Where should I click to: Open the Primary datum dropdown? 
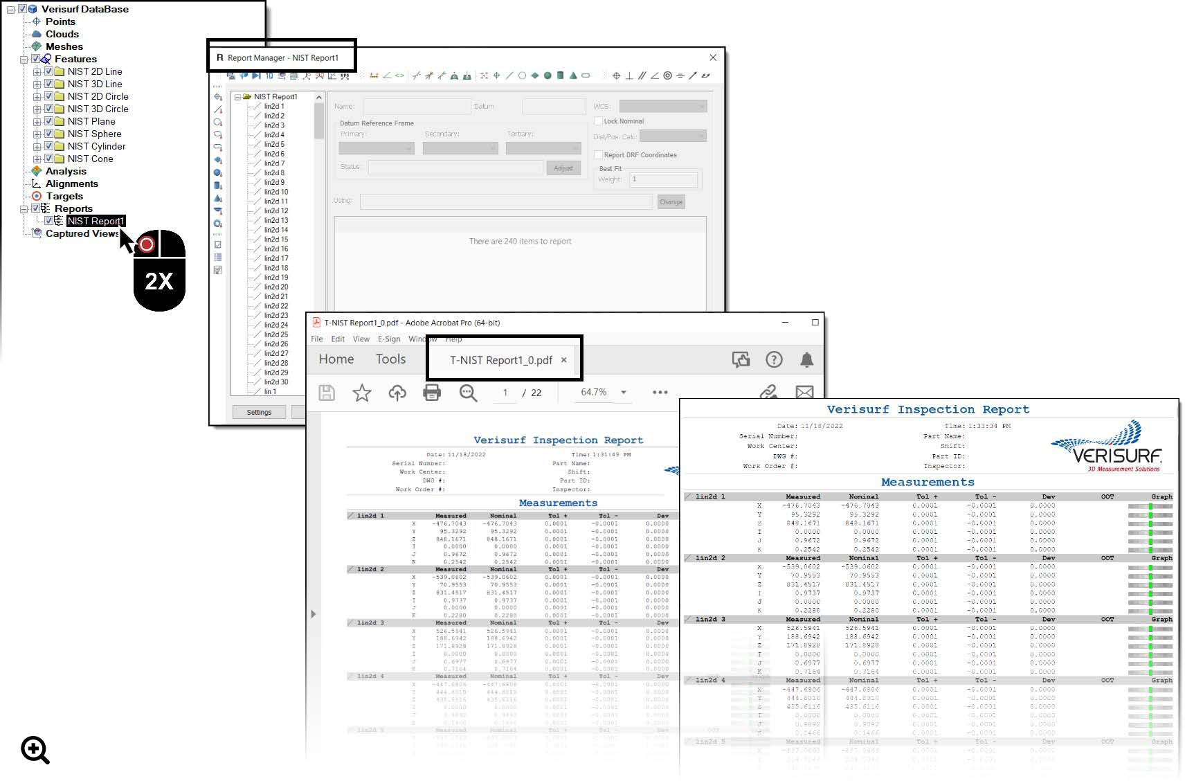(377, 148)
